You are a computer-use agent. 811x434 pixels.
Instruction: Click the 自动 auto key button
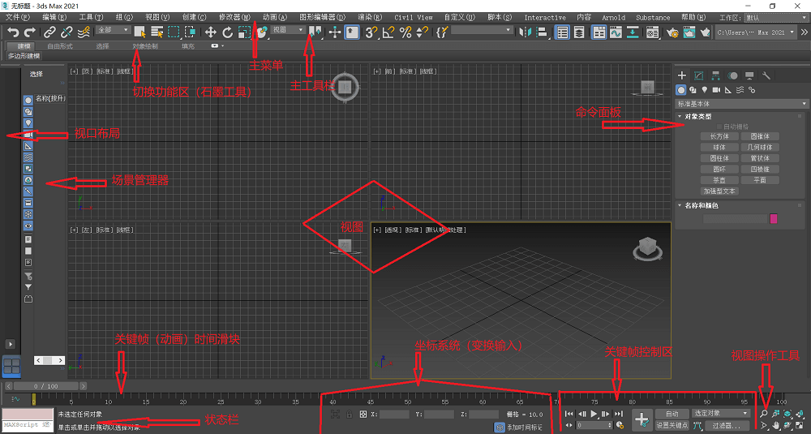[x=672, y=414]
